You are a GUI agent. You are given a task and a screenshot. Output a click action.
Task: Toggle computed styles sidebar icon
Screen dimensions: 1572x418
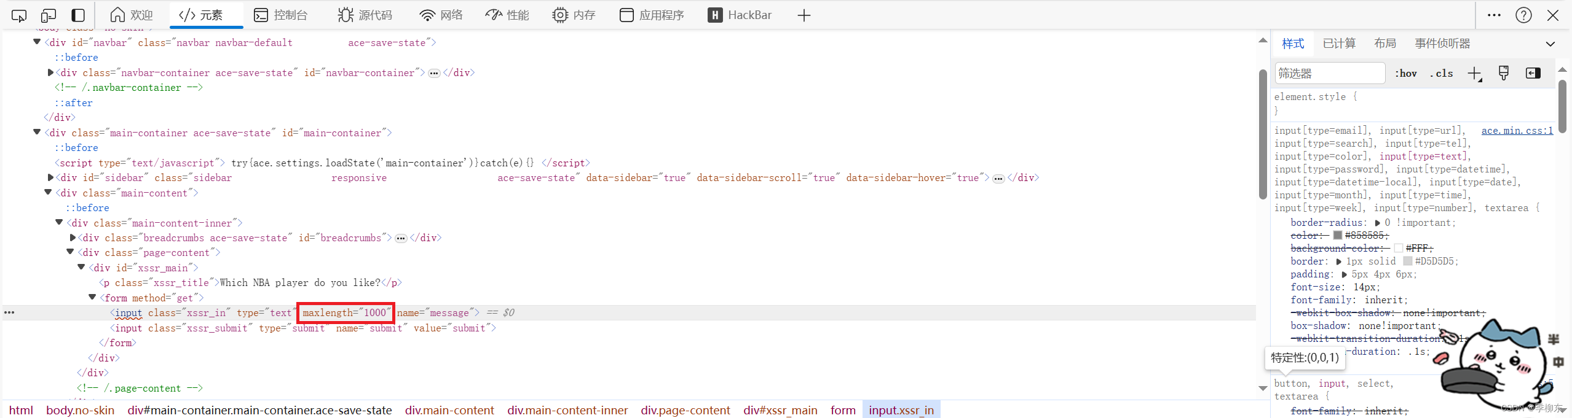pos(1533,73)
